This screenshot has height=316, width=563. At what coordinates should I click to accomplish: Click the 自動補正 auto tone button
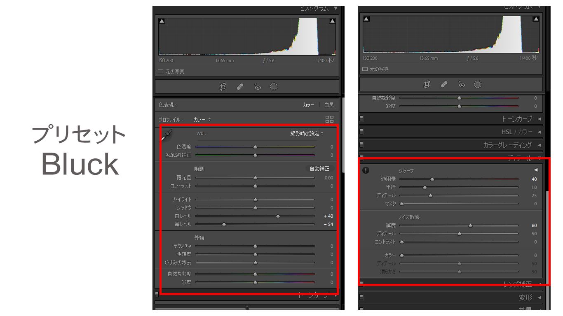coord(319,169)
